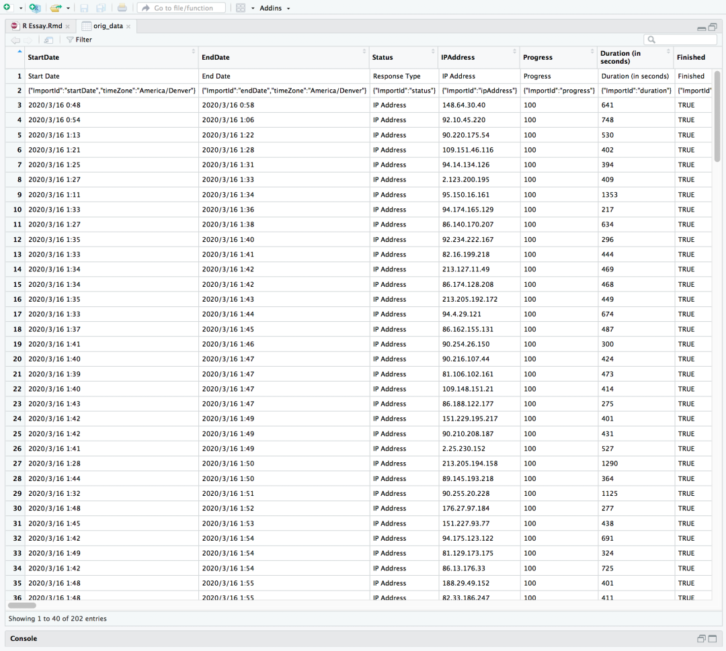Click the Console pane title
The height and width of the screenshot is (651, 726).
[24, 638]
